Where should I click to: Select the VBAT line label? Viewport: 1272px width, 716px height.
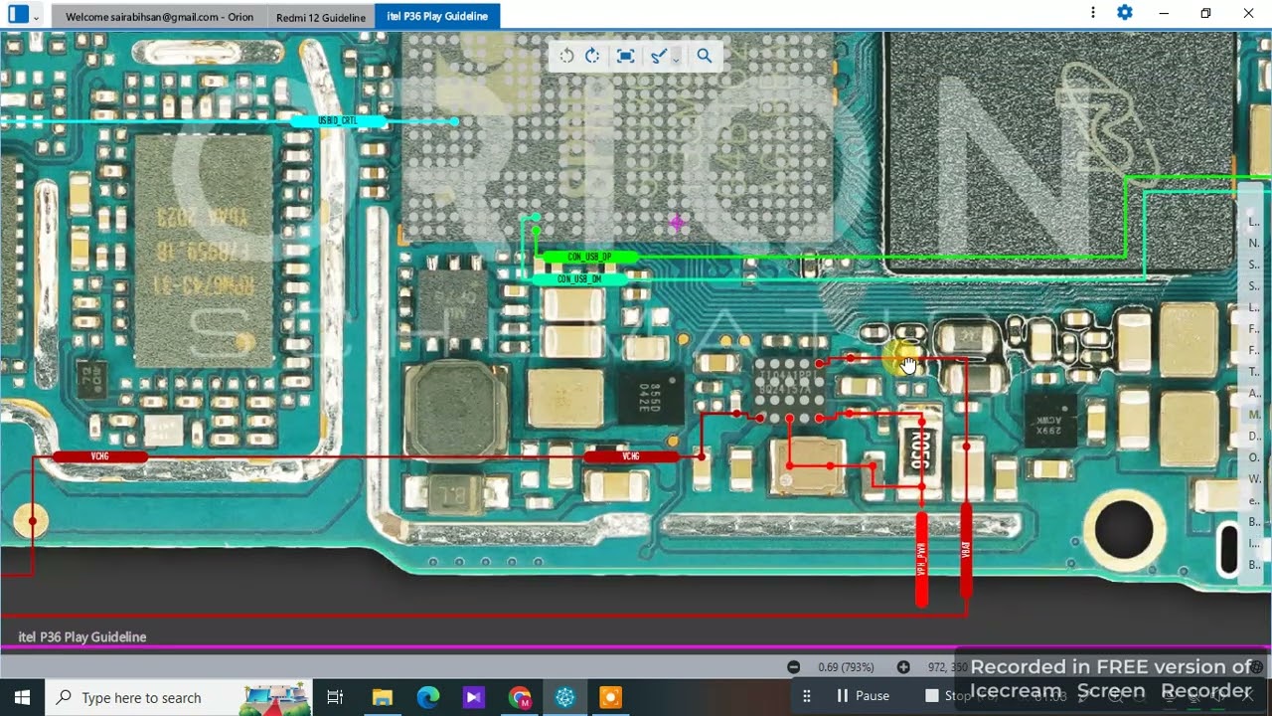click(966, 551)
